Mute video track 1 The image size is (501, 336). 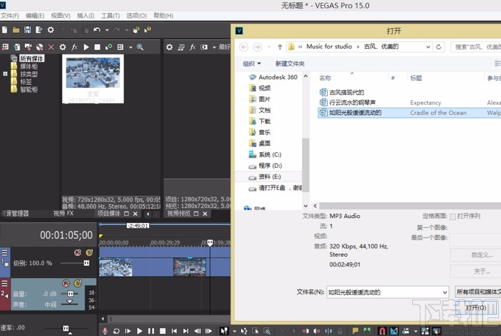pyautogui.click(x=77, y=253)
